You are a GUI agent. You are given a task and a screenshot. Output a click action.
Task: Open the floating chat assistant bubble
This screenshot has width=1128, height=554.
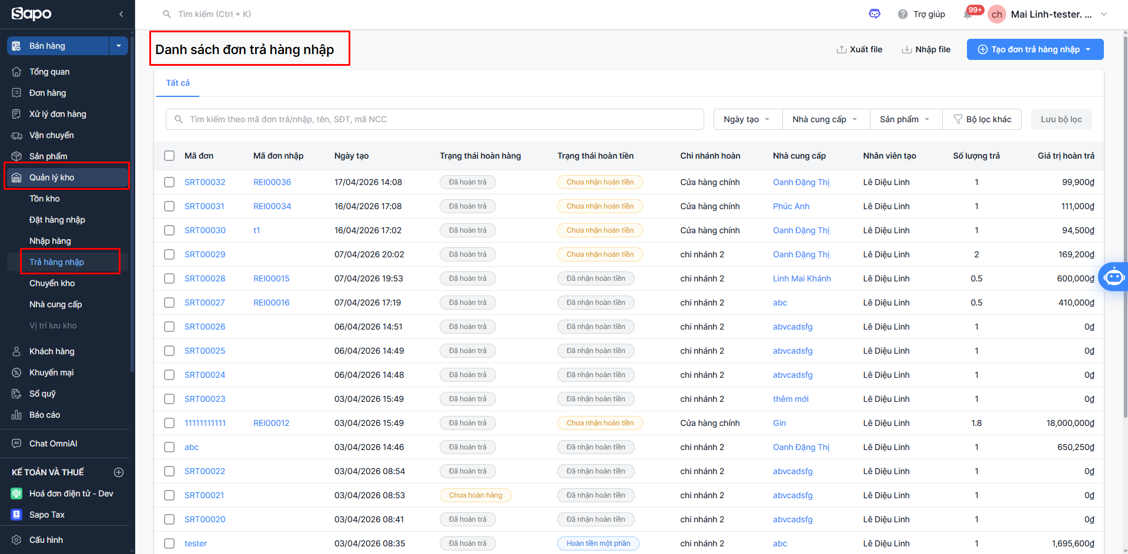click(1113, 277)
